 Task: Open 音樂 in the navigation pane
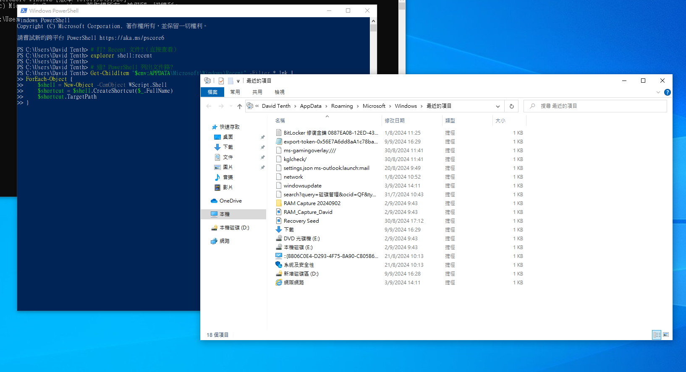(x=228, y=177)
